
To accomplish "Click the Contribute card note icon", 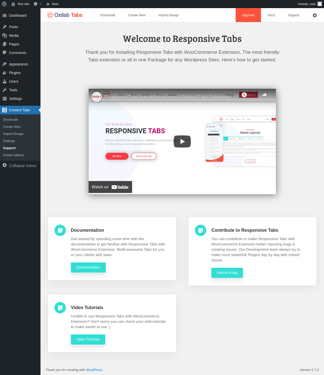I will (201, 230).
